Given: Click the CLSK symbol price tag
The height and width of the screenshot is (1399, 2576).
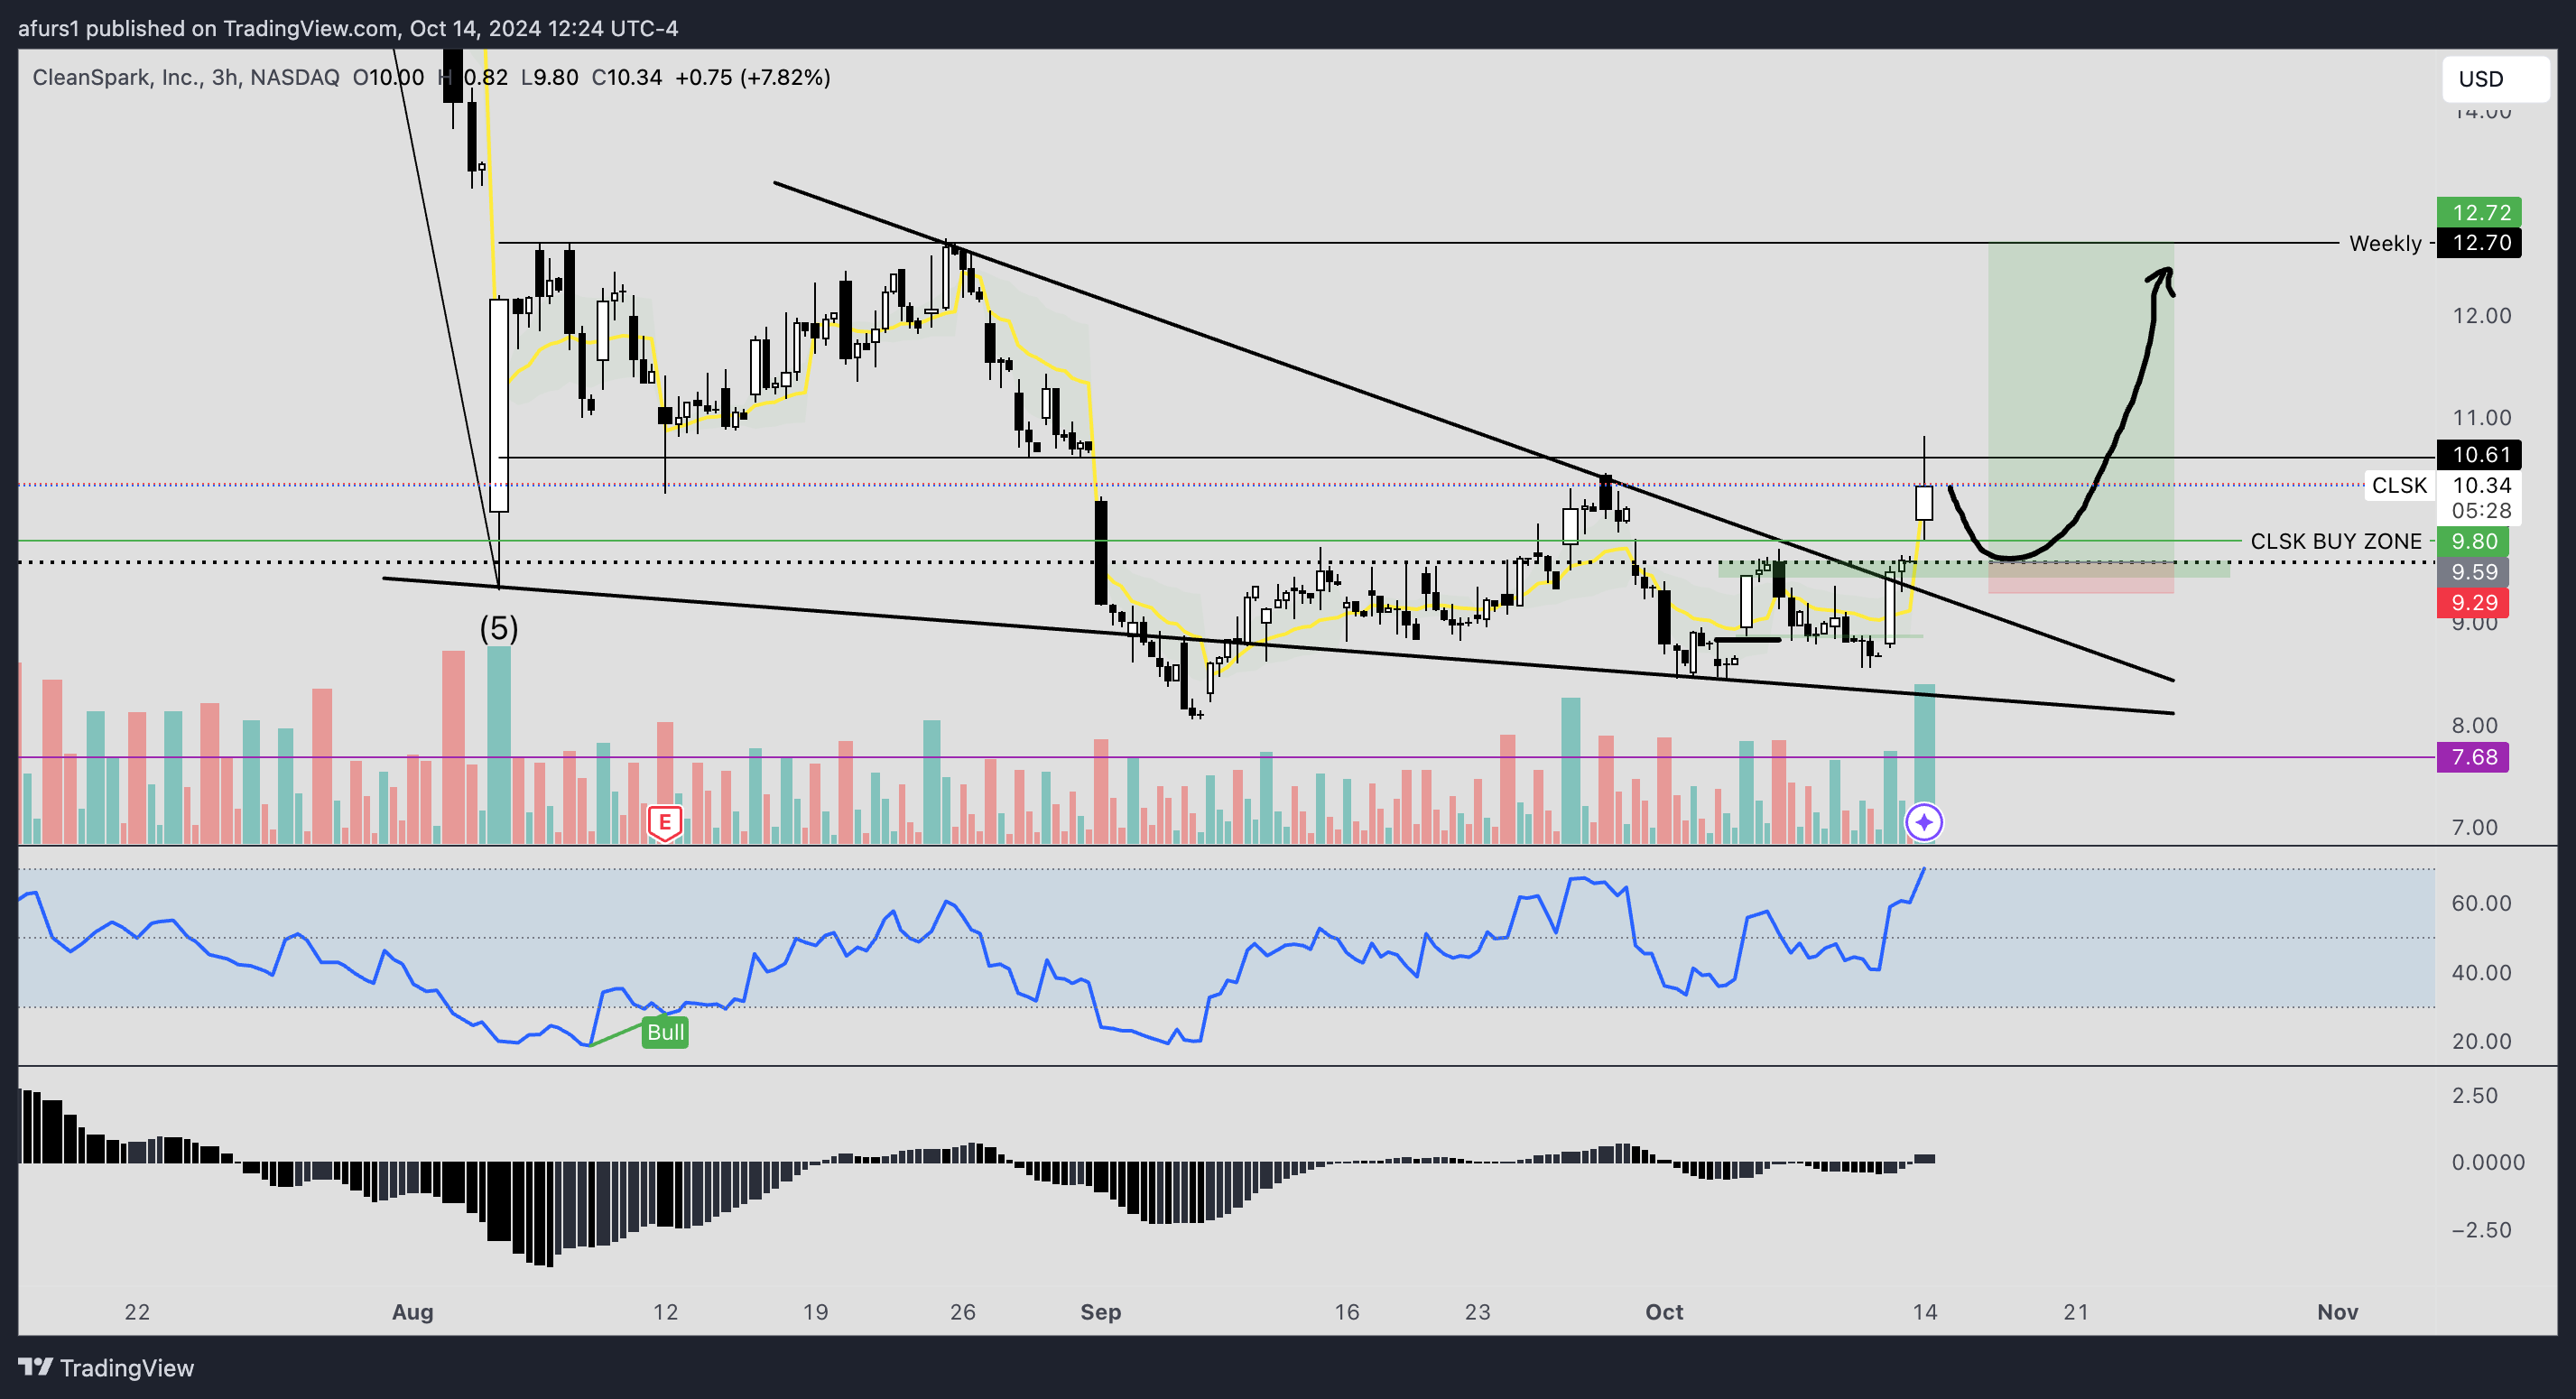Looking at the screenshot, I should point(2399,485).
